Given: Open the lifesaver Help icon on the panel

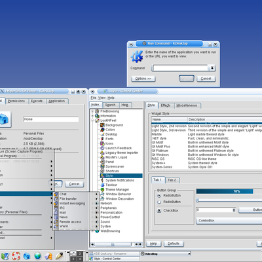Looking at the screenshot, I should point(16,256).
